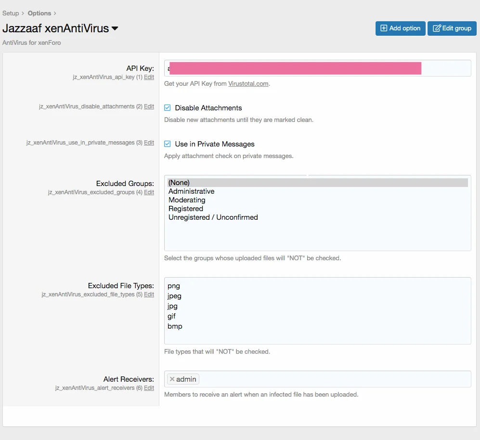Open the Setup breadcrumb
480x440 pixels.
coord(10,13)
